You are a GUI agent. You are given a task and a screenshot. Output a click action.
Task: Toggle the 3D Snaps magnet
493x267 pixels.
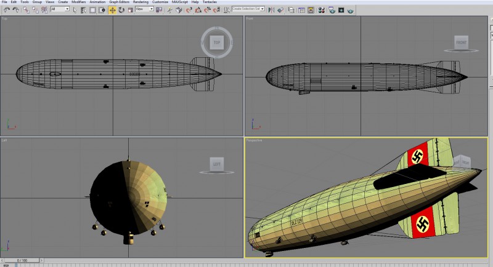pyautogui.click(x=189, y=10)
